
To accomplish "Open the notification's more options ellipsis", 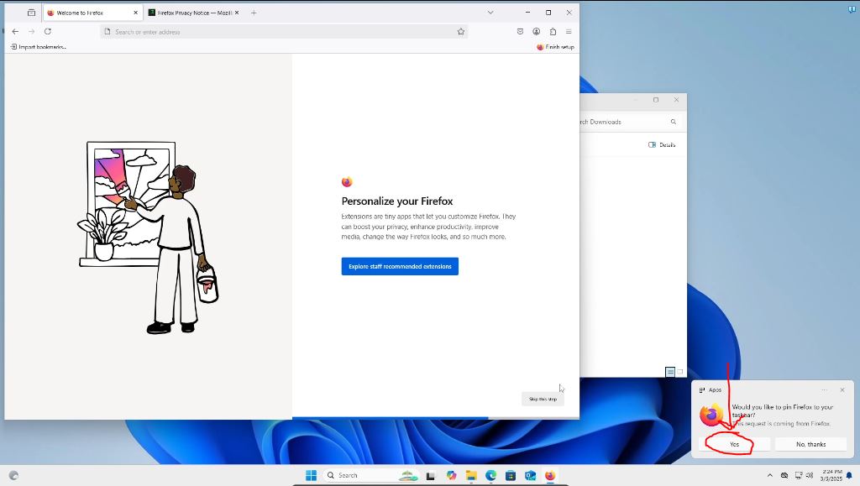I will coord(825,390).
